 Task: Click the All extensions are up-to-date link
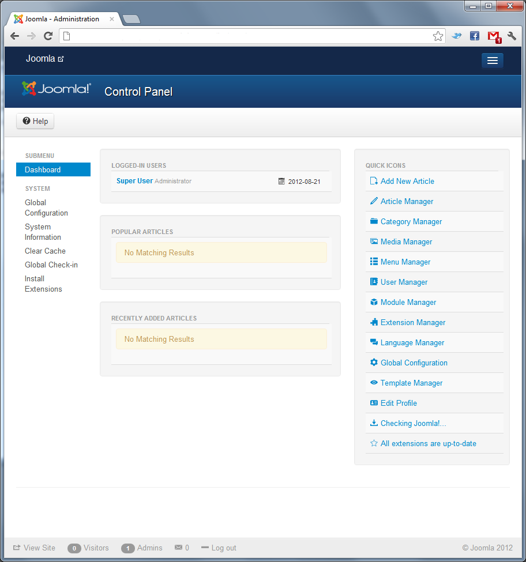[x=429, y=444]
